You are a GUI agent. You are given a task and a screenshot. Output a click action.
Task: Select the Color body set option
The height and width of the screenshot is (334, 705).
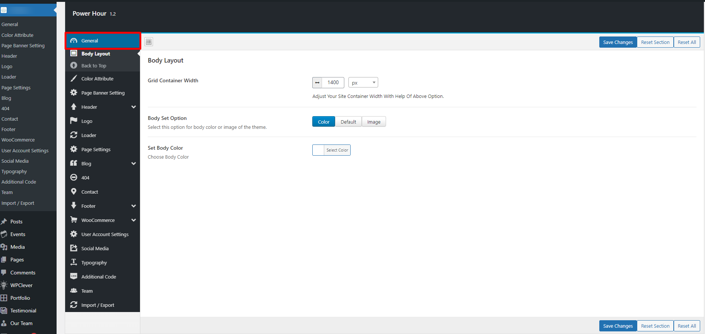323,122
